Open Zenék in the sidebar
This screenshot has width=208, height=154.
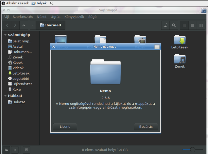pos(15,57)
